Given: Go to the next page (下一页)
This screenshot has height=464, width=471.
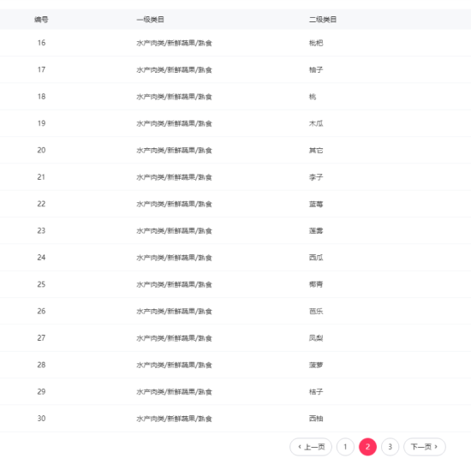Looking at the screenshot, I should click(x=425, y=447).
